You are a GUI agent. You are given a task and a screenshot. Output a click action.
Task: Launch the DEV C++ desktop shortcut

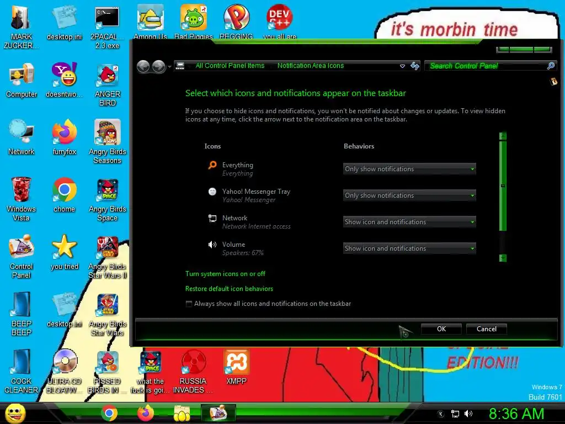click(280, 22)
